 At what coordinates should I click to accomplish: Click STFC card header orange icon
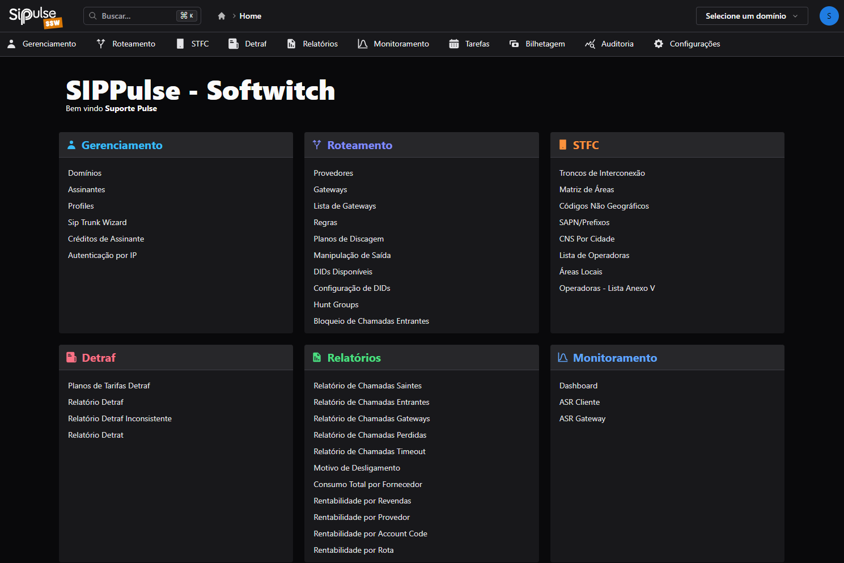tap(563, 145)
